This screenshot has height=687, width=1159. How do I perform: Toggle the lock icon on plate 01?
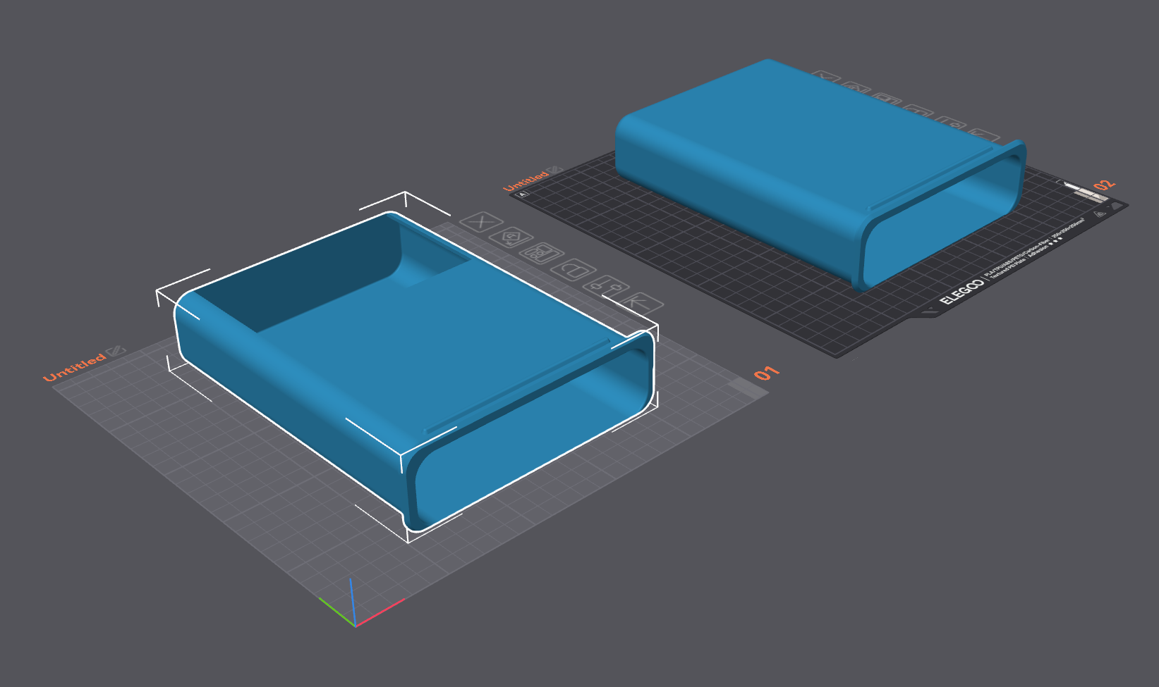[x=575, y=270]
